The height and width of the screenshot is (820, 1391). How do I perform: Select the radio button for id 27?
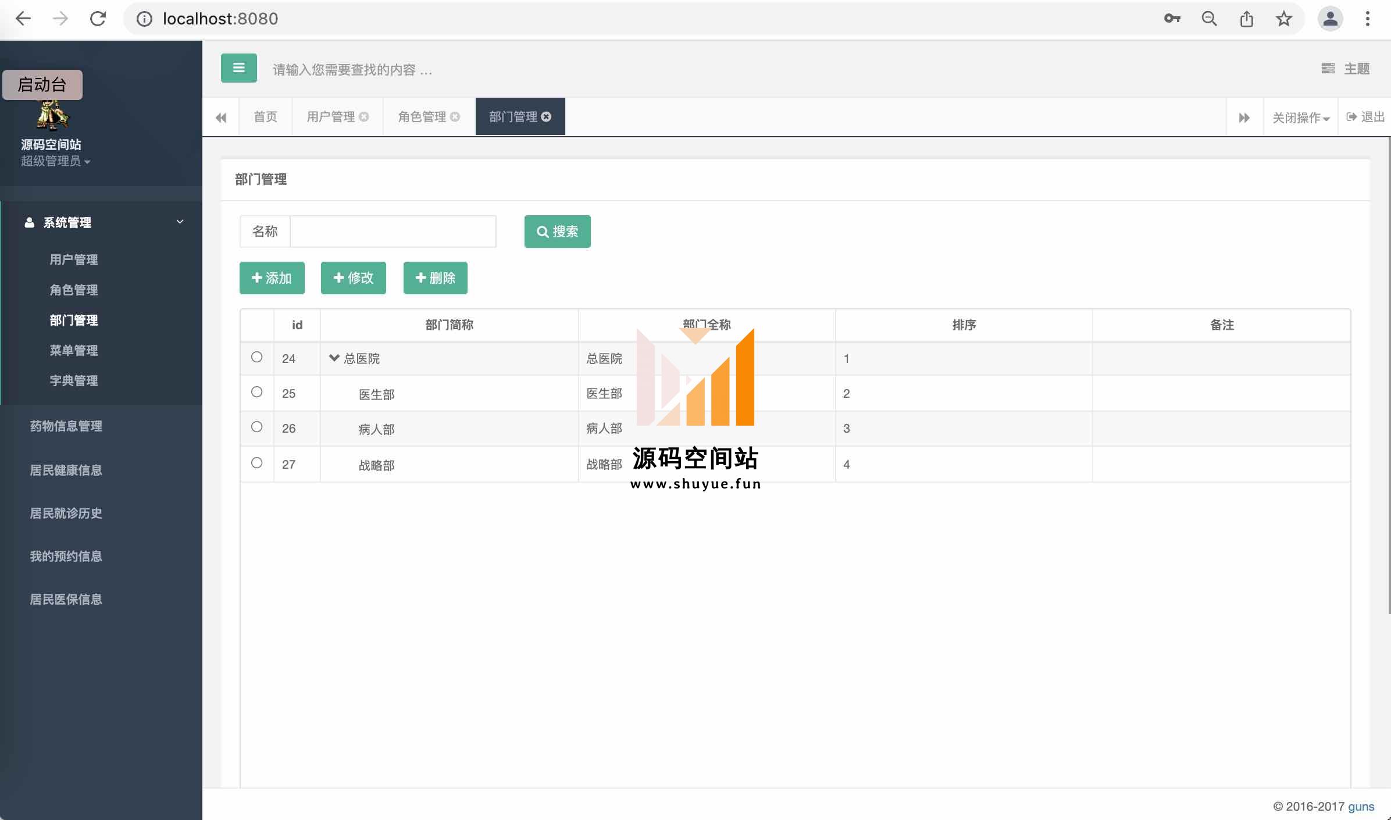tap(256, 463)
